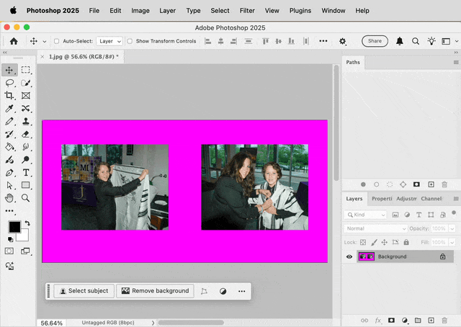The width and height of the screenshot is (461, 327).
Task: Open more options in contextual task bar
Action: [x=242, y=292]
